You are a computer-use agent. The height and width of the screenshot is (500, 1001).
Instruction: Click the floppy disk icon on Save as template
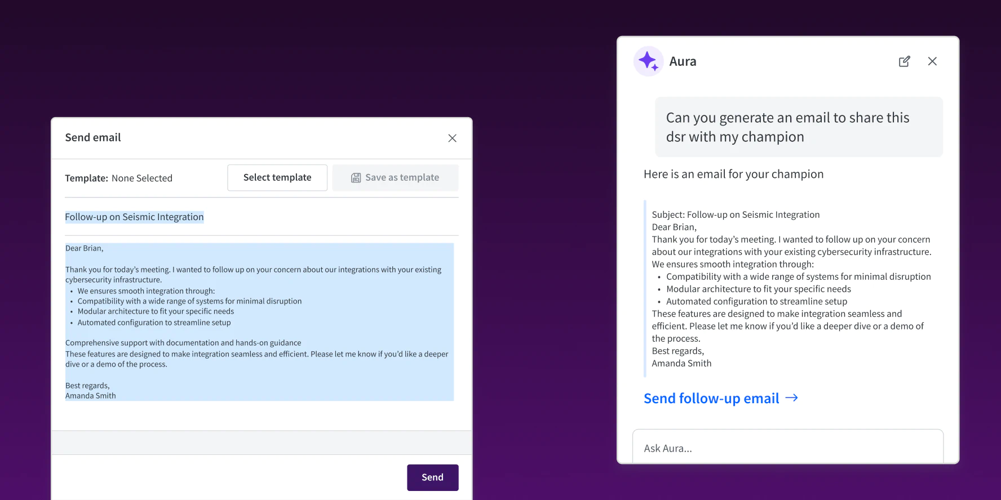point(356,178)
